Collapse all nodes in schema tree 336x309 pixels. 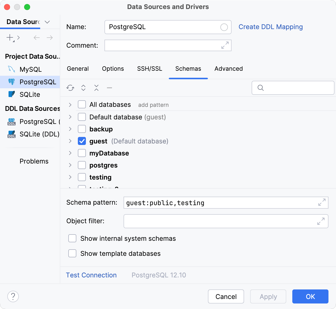tap(96, 88)
